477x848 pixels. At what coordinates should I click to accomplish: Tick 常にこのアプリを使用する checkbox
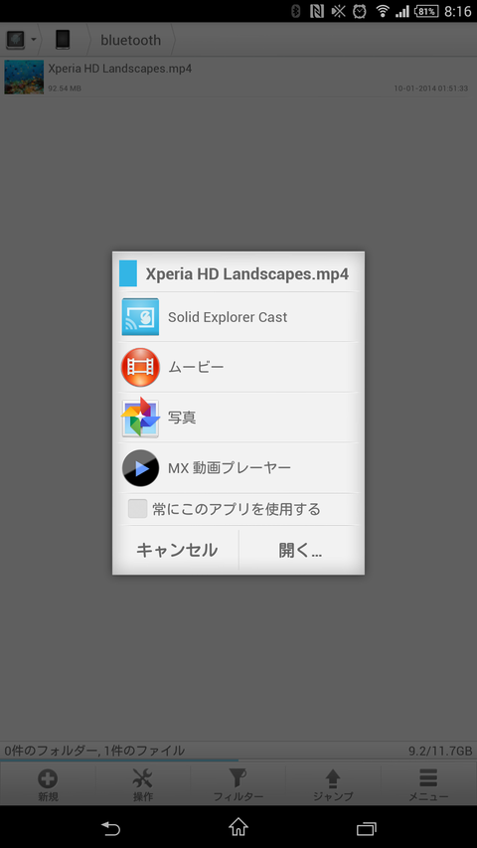137,509
